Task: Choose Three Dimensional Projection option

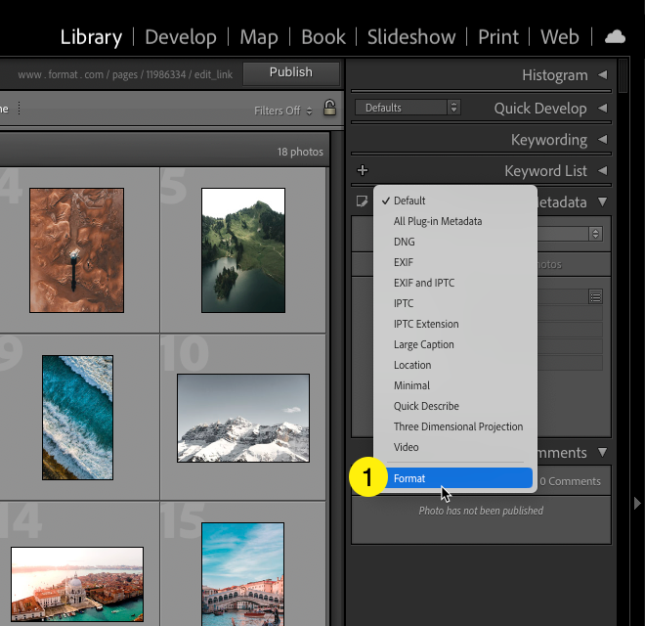Action: 455,426
